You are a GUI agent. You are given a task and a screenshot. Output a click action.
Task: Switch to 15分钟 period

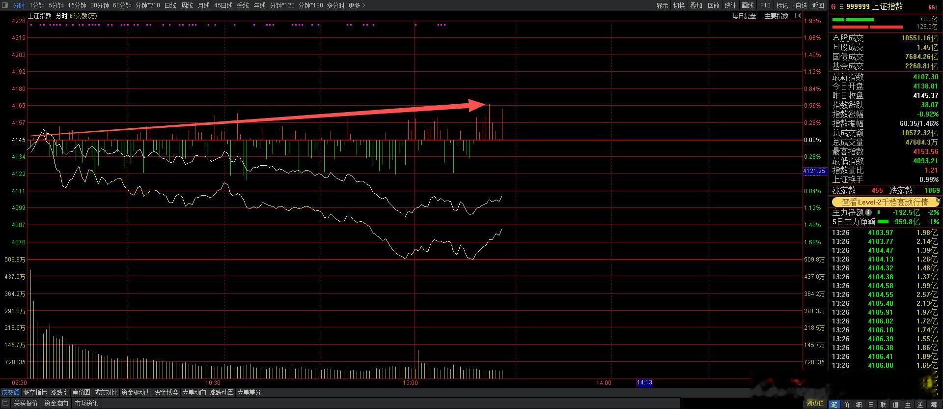(x=77, y=5)
